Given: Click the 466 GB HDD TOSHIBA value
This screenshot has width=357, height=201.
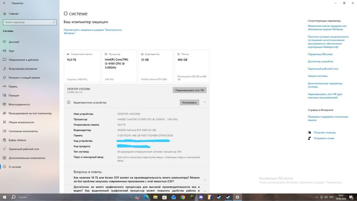Looking at the screenshot, I should click(145, 135).
